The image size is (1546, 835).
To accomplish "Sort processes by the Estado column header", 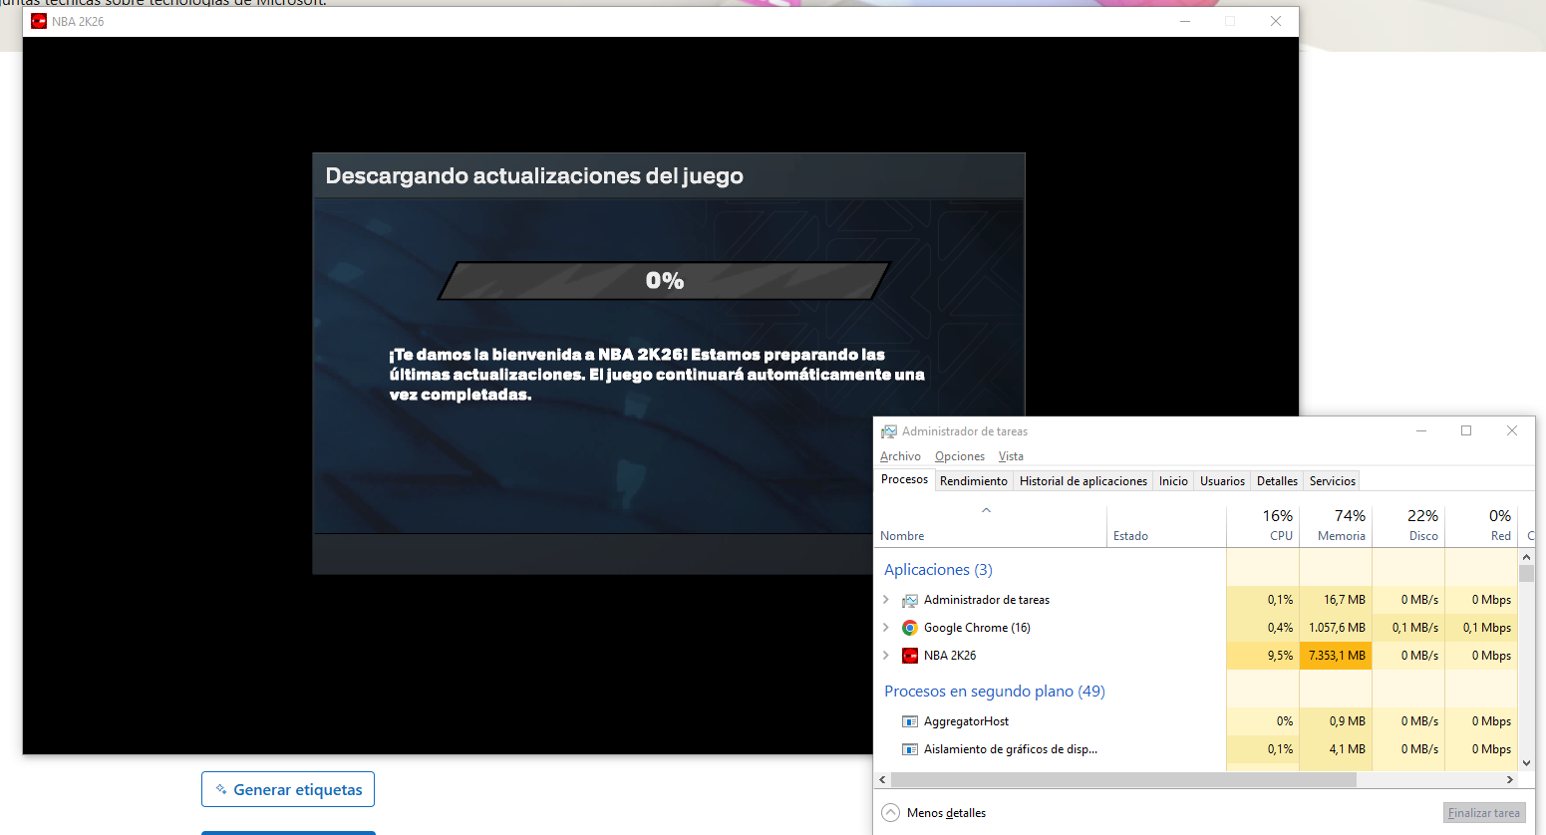I will pos(1166,526).
